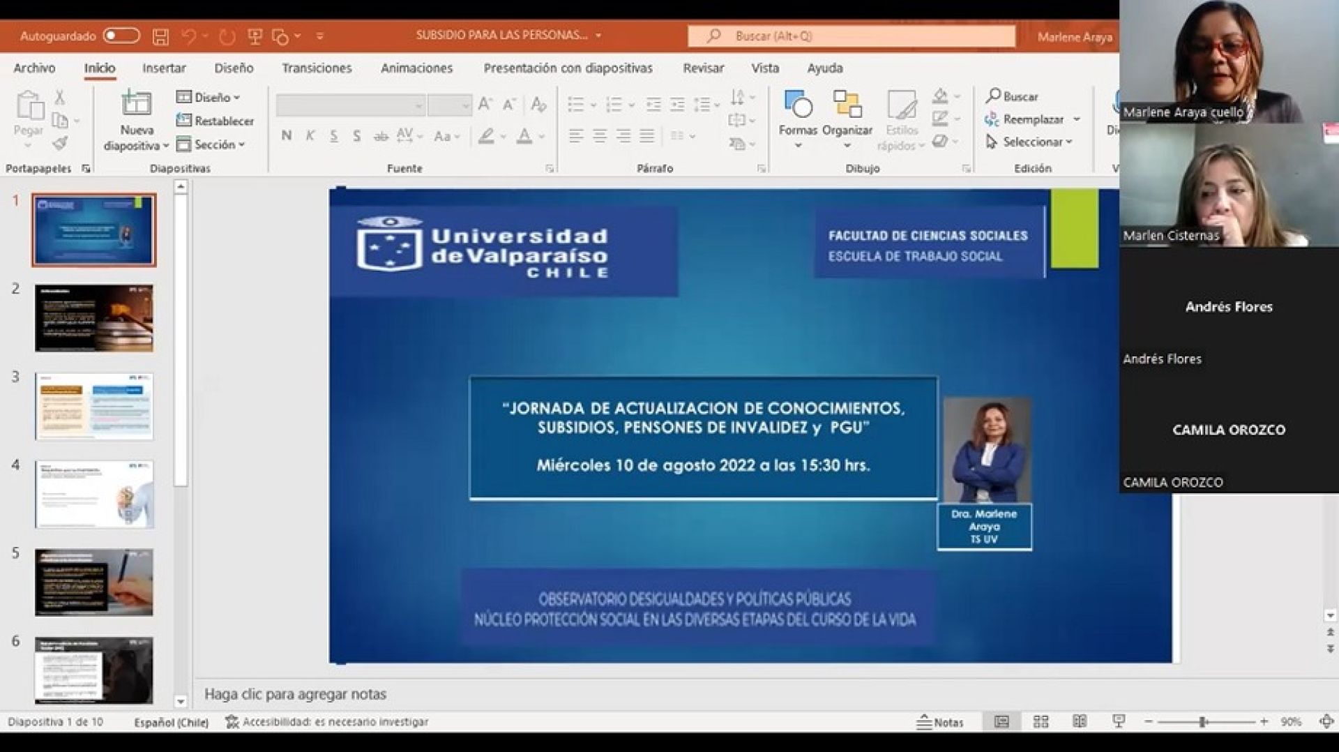
Task: Open the Seleccionar dropdown
Action: pyautogui.click(x=1029, y=142)
